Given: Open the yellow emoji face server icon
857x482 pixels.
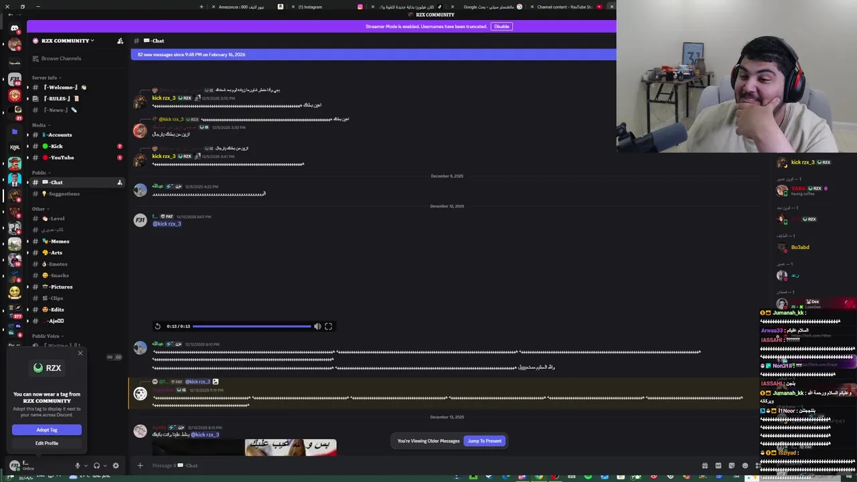Looking at the screenshot, I should (x=15, y=293).
